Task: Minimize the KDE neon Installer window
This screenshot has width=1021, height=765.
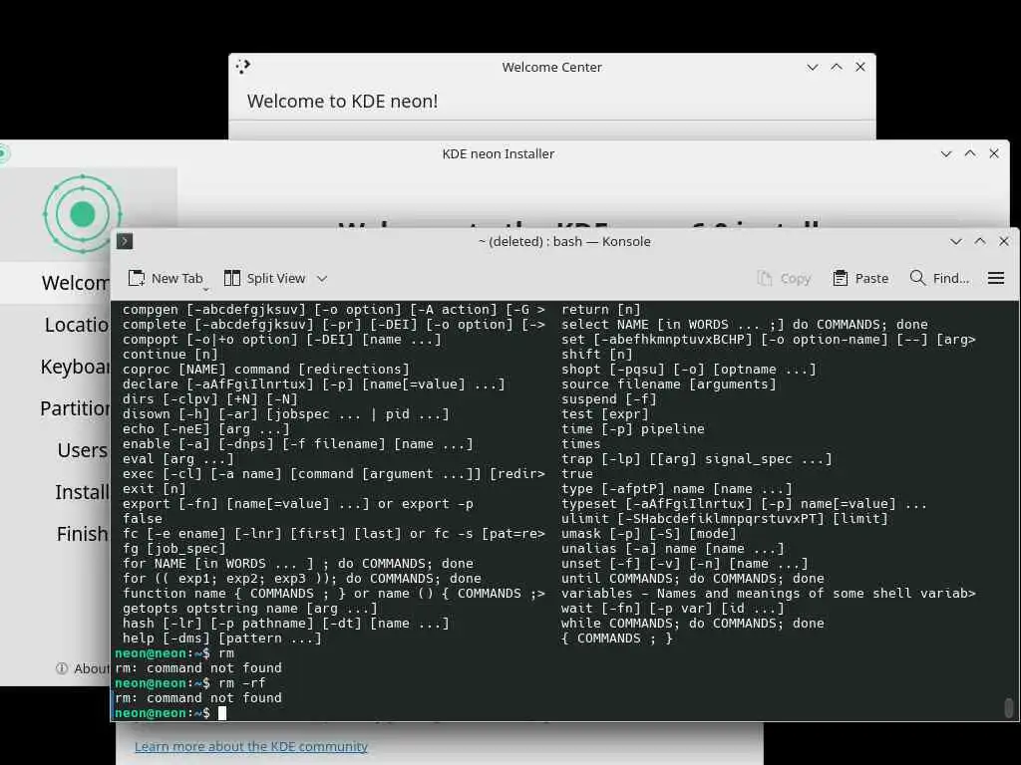Action: (x=945, y=153)
